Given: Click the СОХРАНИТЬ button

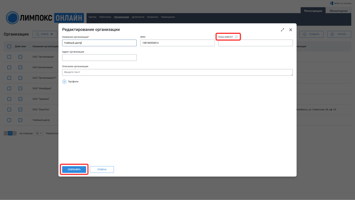Looking at the screenshot, I should [74, 170].
